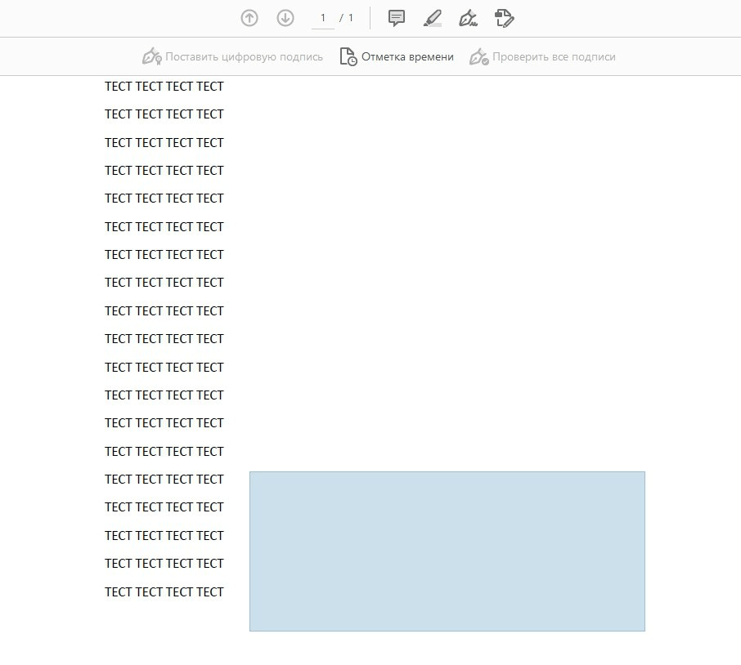Click the timestamp document clock icon
741x665 pixels.
(x=348, y=56)
